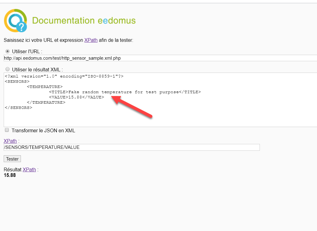
Task: Click the VALUE 15.88 line in XML textarea
Action: click(76, 97)
